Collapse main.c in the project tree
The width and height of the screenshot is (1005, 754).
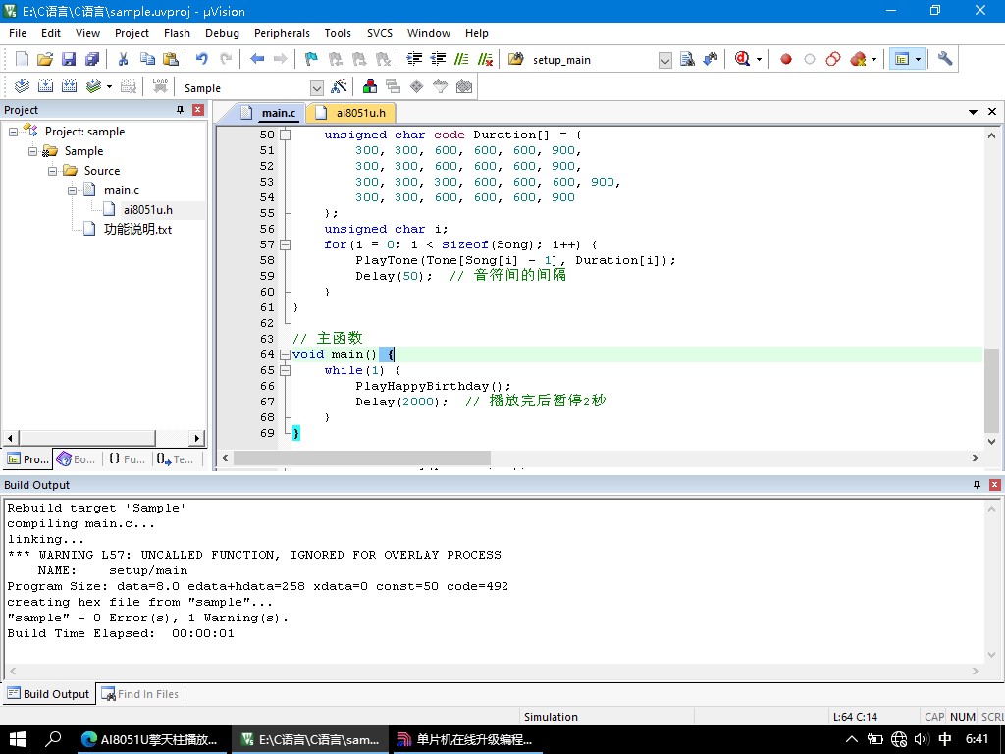point(73,191)
